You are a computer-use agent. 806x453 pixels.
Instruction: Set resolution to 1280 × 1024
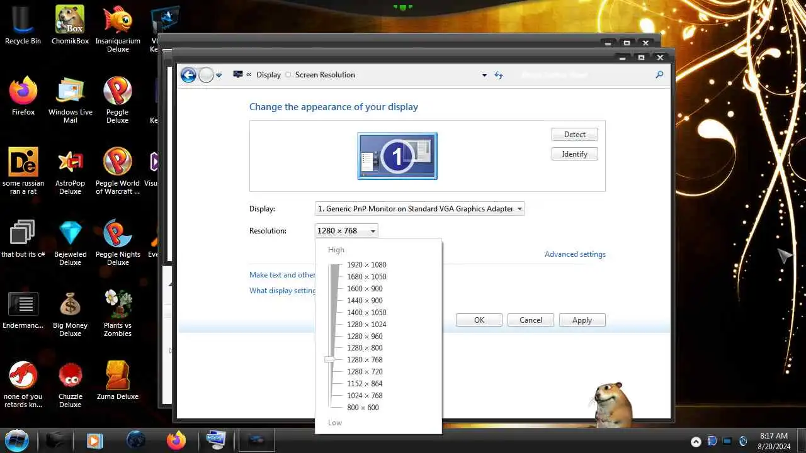click(x=366, y=325)
